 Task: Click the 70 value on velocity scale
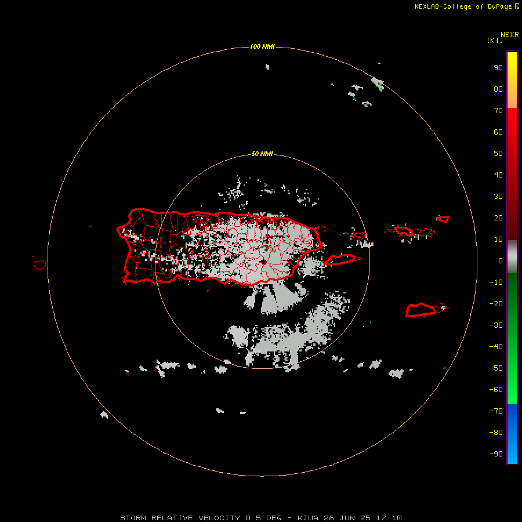[498, 111]
